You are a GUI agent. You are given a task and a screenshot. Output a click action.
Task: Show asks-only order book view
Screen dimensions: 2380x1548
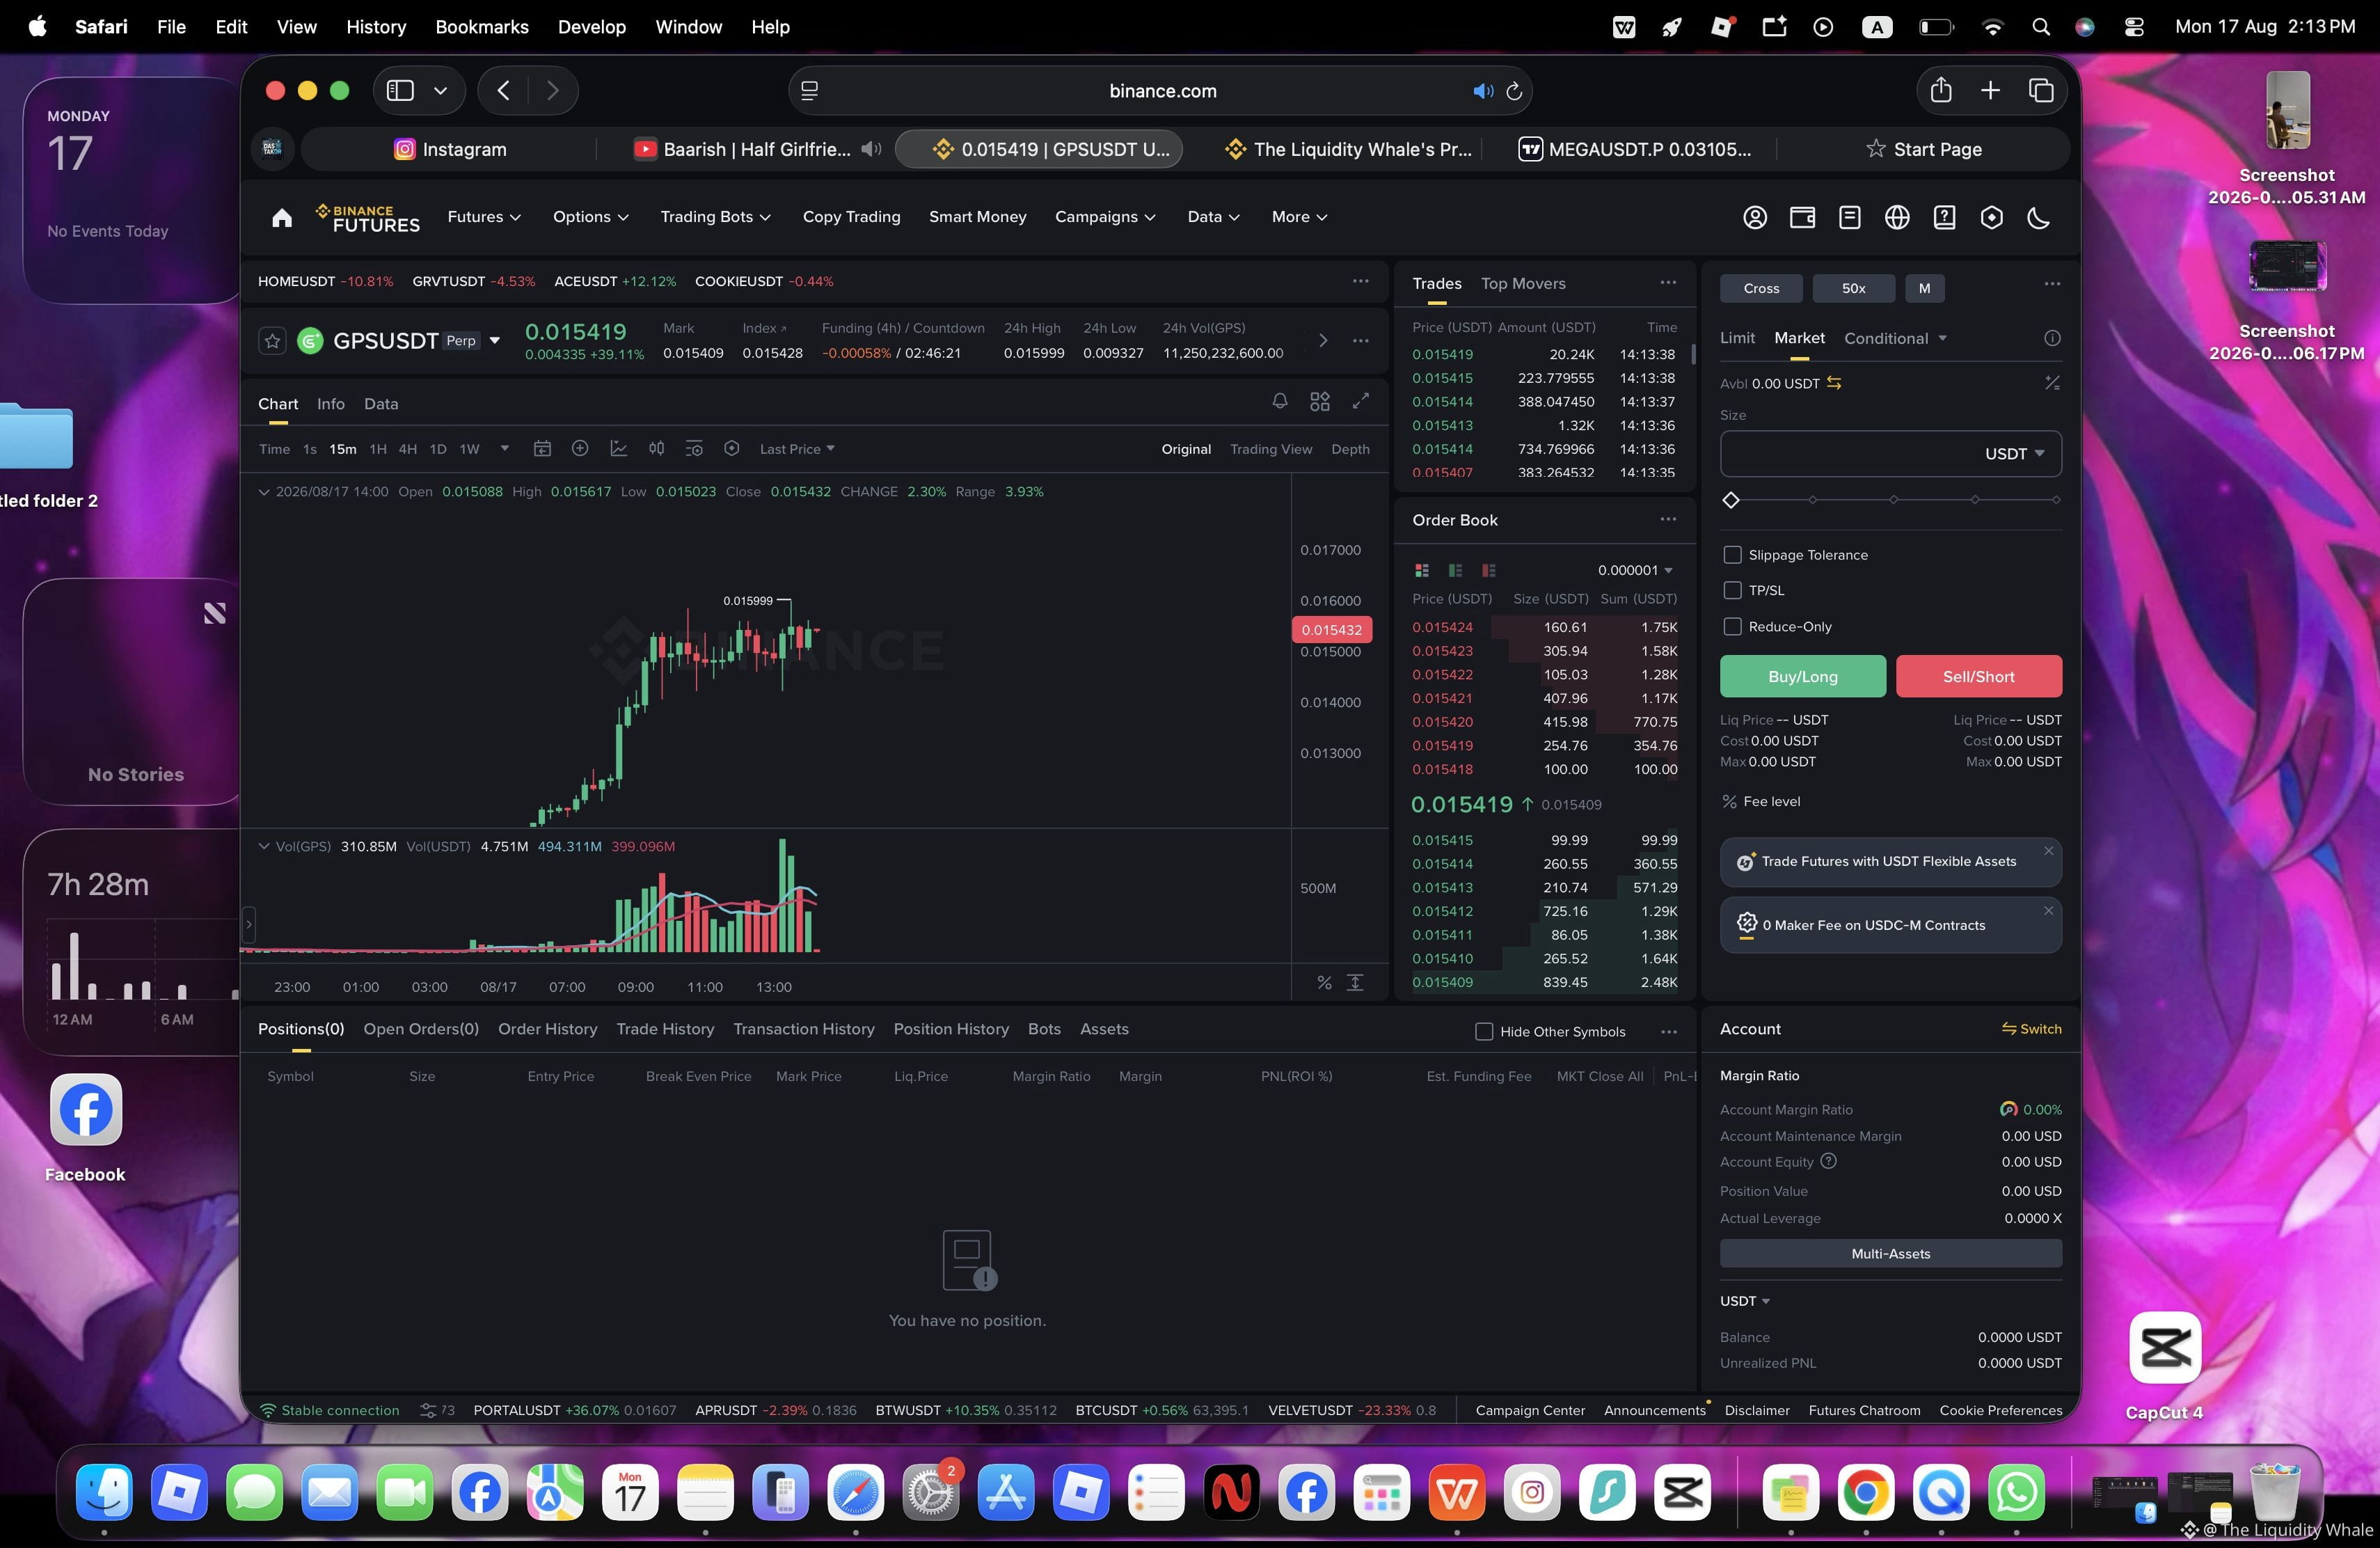(1489, 570)
